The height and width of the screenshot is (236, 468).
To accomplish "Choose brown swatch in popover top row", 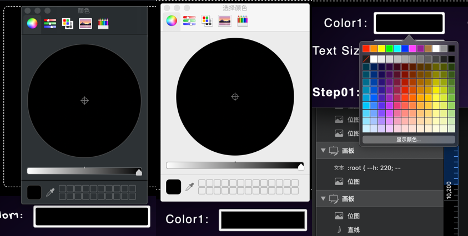I will pyautogui.click(x=428, y=49).
